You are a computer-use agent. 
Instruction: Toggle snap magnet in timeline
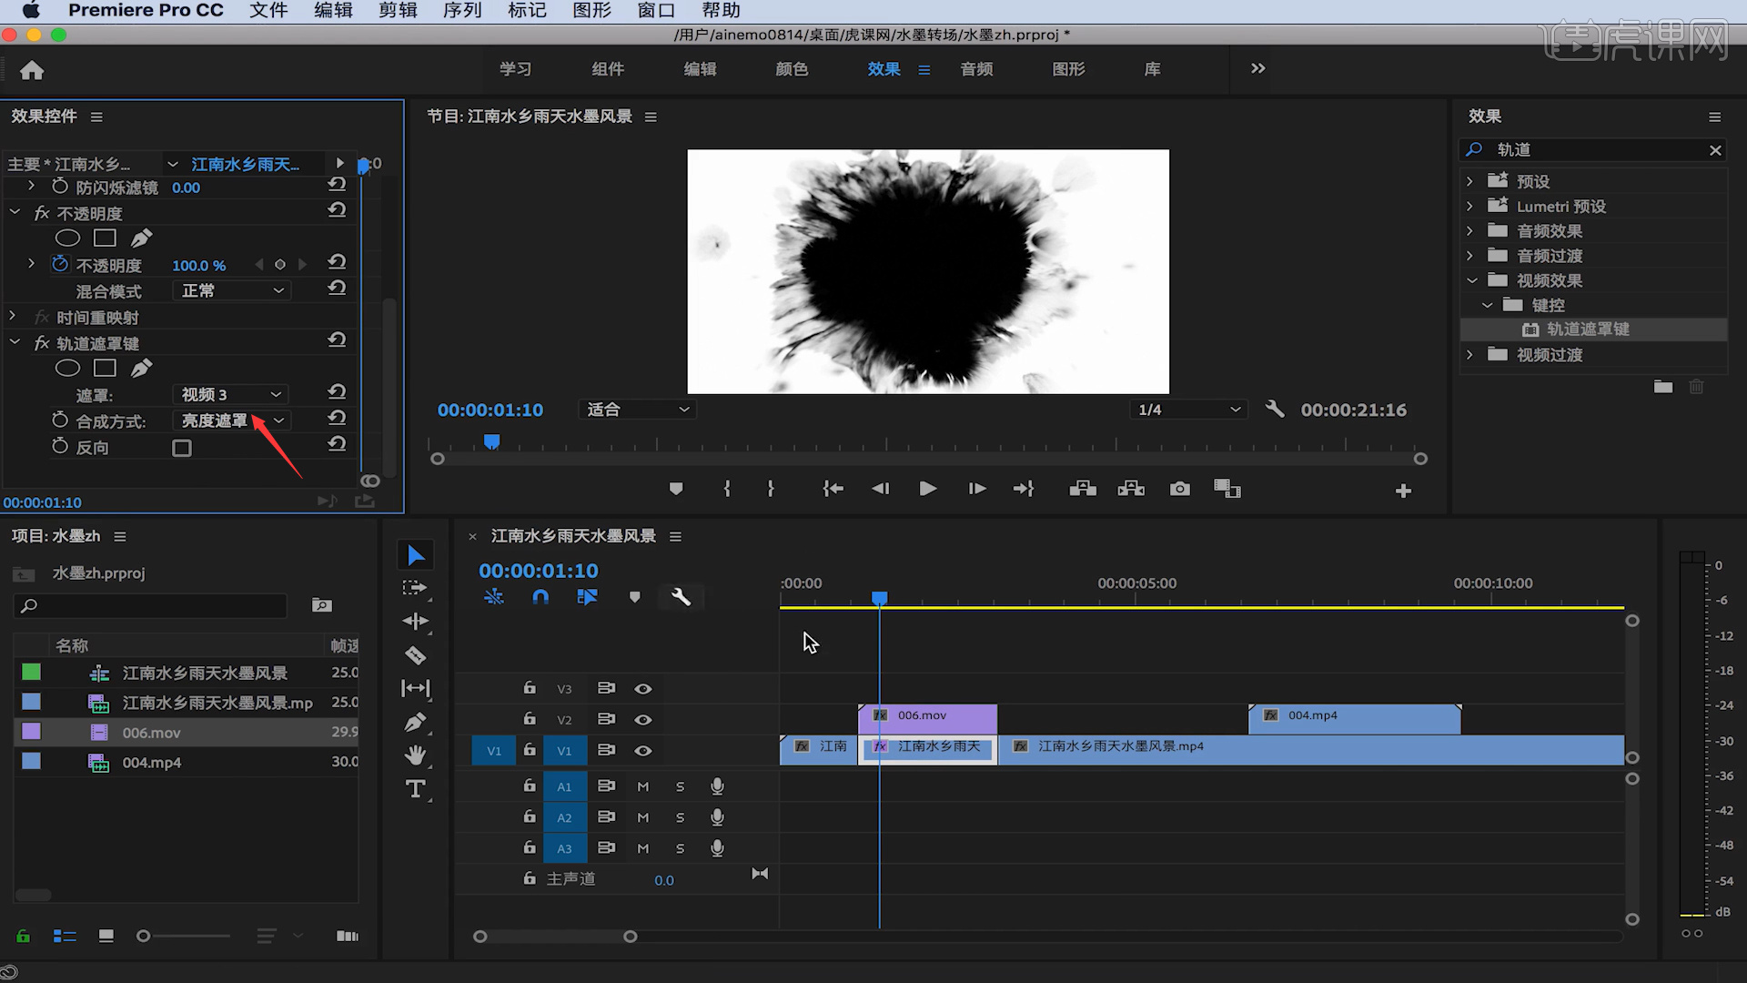click(x=540, y=597)
